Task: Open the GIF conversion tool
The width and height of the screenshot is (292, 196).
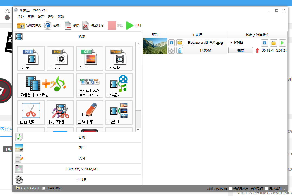Action: [x=90, y=58]
